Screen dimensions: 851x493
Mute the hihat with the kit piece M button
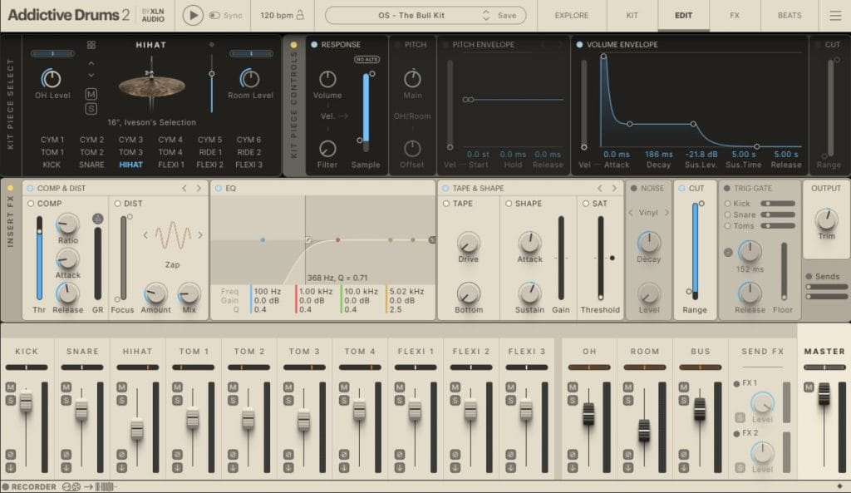point(91,94)
